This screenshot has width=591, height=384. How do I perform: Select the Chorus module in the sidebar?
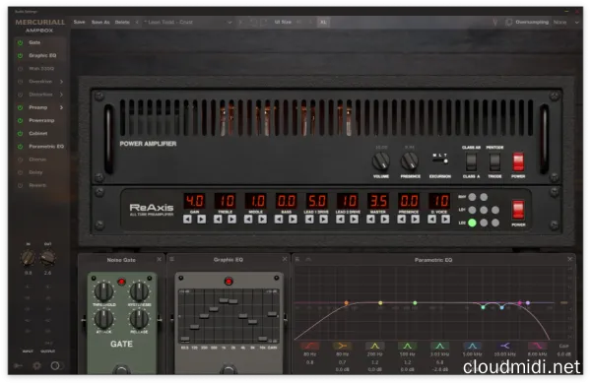point(37,160)
